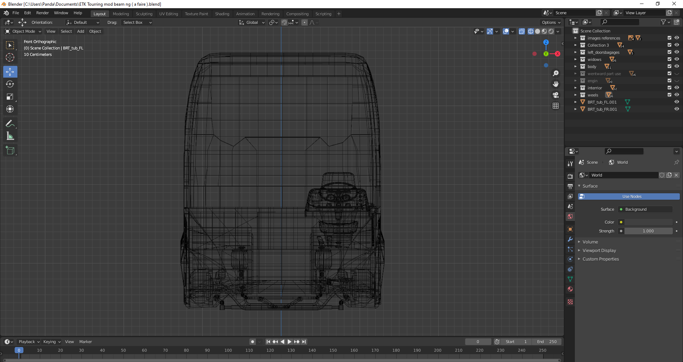The height and width of the screenshot is (362, 683).
Task: Uncheck the interrior collection checkbox
Action: pyautogui.click(x=669, y=88)
